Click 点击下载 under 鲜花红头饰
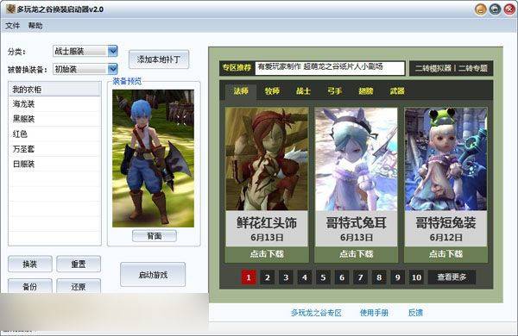The width and height of the screenshot is (518, 336). click(x=267, y=254)
